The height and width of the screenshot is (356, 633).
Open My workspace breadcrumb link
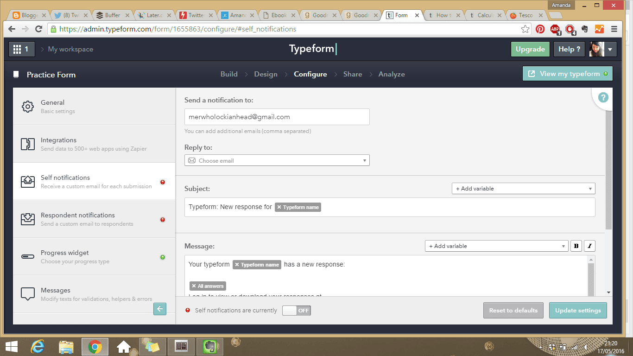click(70, 49)
